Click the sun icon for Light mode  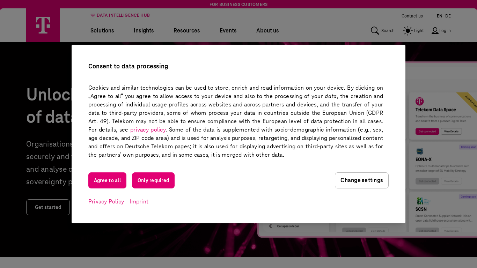coord(408,31)
